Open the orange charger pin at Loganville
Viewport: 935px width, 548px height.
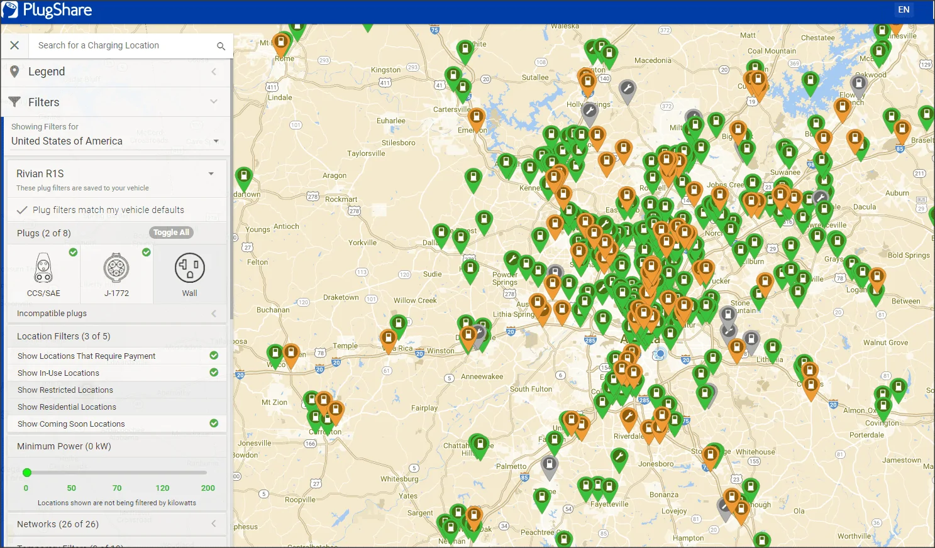tap(877, 279)
